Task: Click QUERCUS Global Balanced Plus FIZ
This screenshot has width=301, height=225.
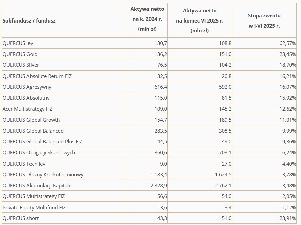Action: [x=43, y=141]
